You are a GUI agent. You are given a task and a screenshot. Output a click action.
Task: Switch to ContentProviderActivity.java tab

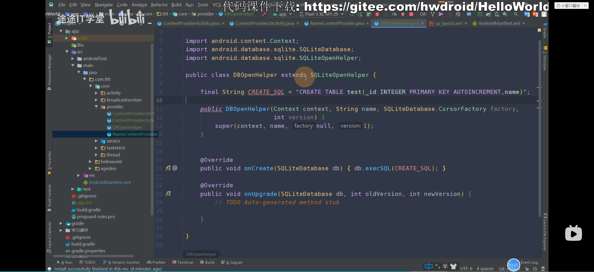(x=191, y=23)
